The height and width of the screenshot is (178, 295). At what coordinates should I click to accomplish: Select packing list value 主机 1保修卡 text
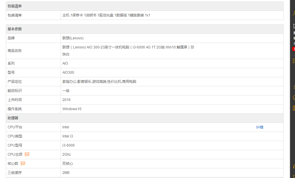tap(106, 15)
